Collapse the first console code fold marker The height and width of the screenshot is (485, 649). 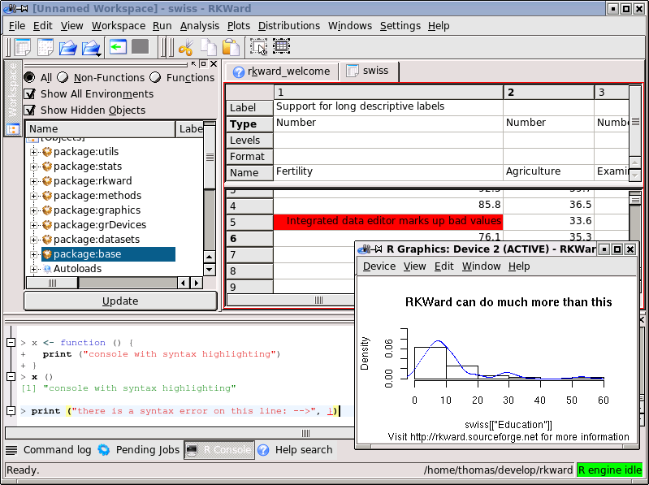tap(11, 343)
